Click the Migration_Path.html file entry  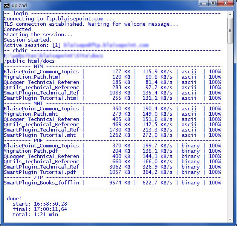tap(32, 77)
